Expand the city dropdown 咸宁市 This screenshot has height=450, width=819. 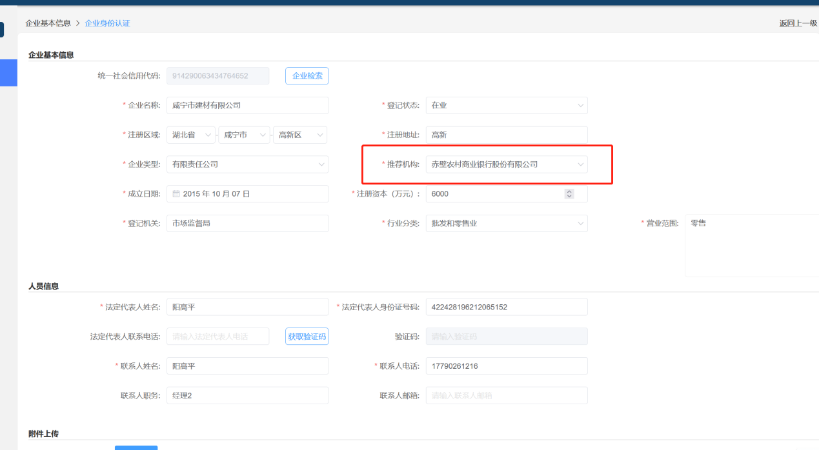click(x=244, y=135)
